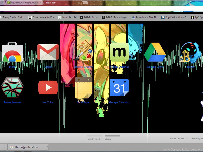This screenshot has width=203, height=152.
Task: Open the YouTube play icon
Action: (48, 87)
